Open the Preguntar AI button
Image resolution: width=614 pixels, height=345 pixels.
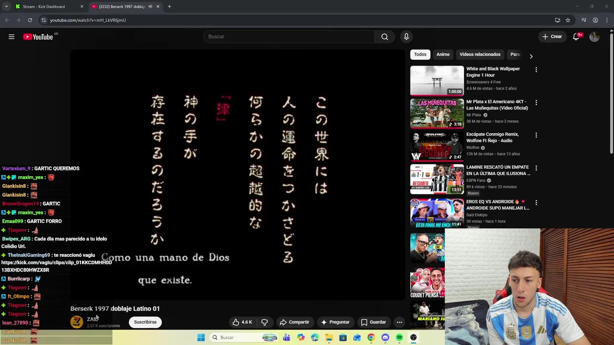click(x=335, y=322)
